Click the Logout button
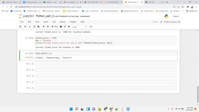This screenshot has height=112, width=199. pyautogui.click(x=176, y=16)
